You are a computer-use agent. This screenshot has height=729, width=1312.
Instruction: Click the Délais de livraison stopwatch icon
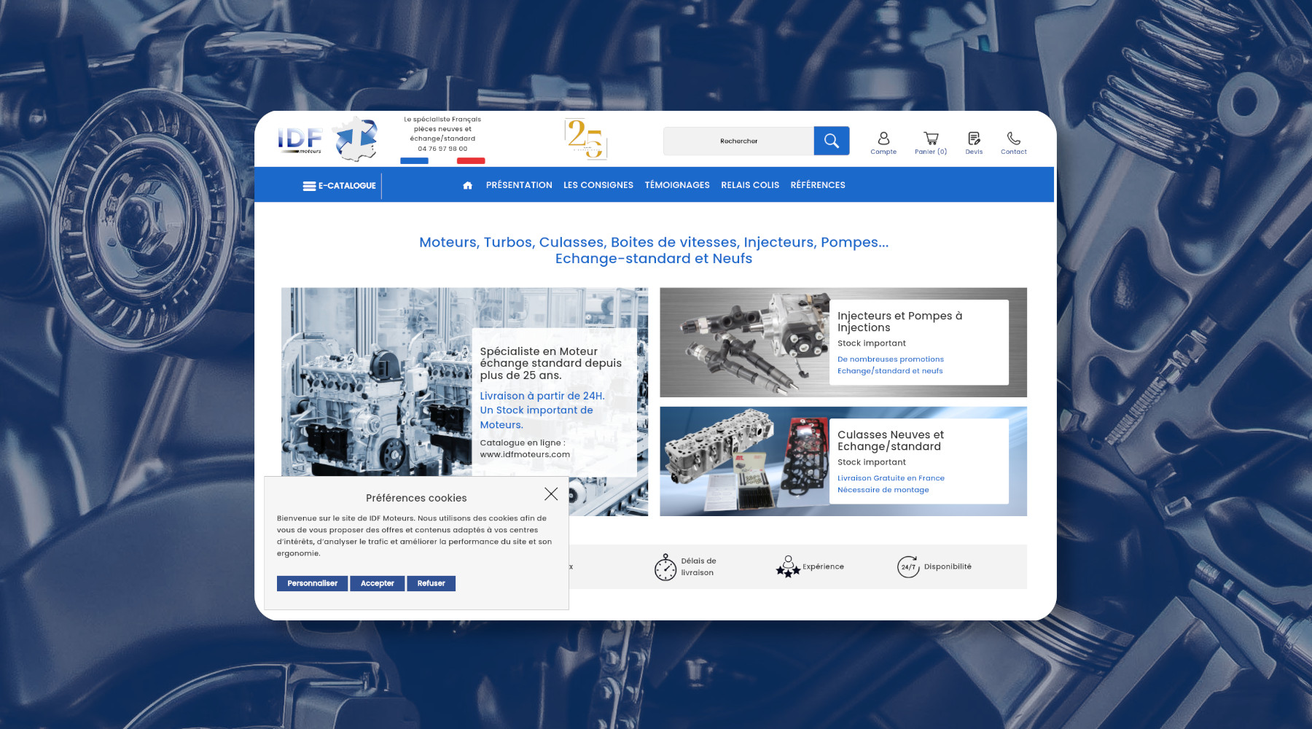665,567
